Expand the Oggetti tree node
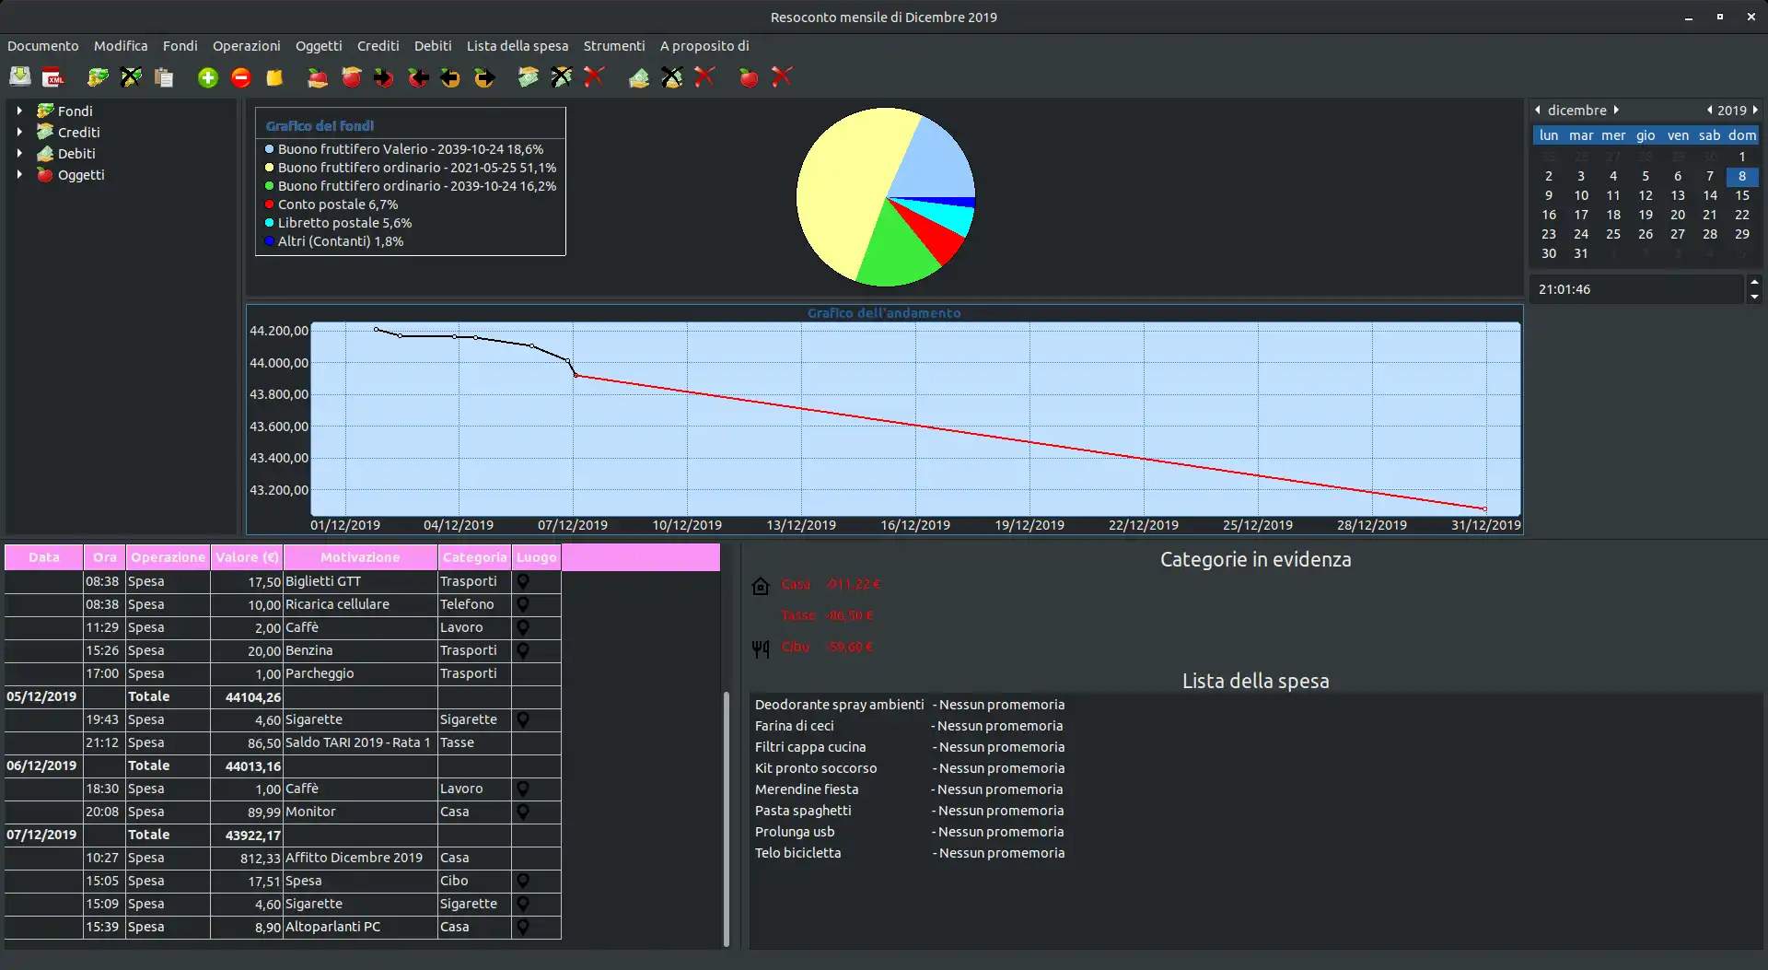Viewport: 1768px width, 970px height. click(19, 174)
